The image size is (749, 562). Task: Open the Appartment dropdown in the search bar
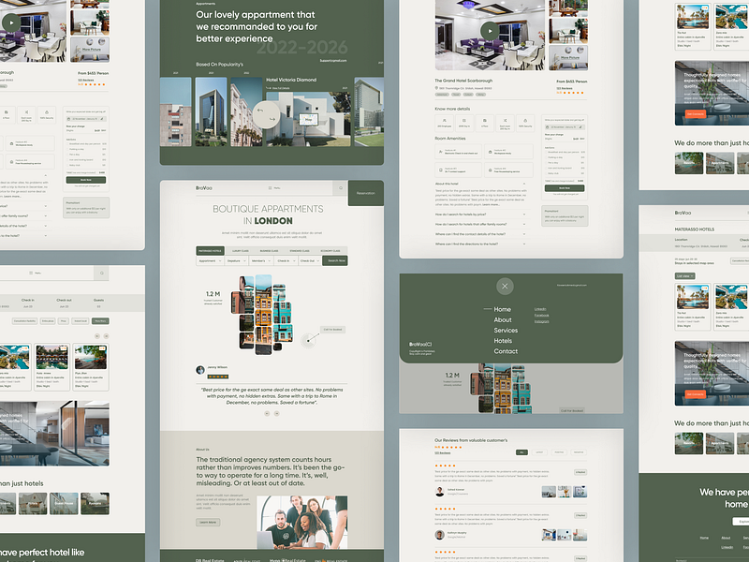[210, 261]
